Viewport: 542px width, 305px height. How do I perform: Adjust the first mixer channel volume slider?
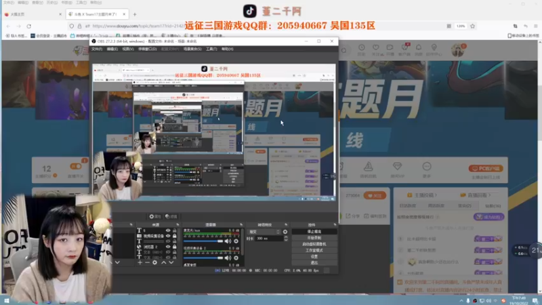coord(204,241)
